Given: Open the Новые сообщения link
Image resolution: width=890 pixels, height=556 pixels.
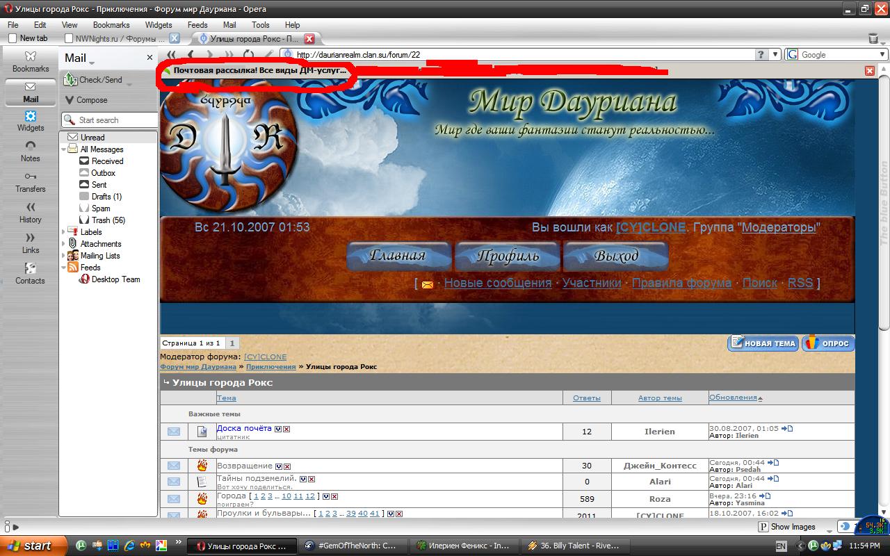Looking at the screenshot, I should 498,283.
